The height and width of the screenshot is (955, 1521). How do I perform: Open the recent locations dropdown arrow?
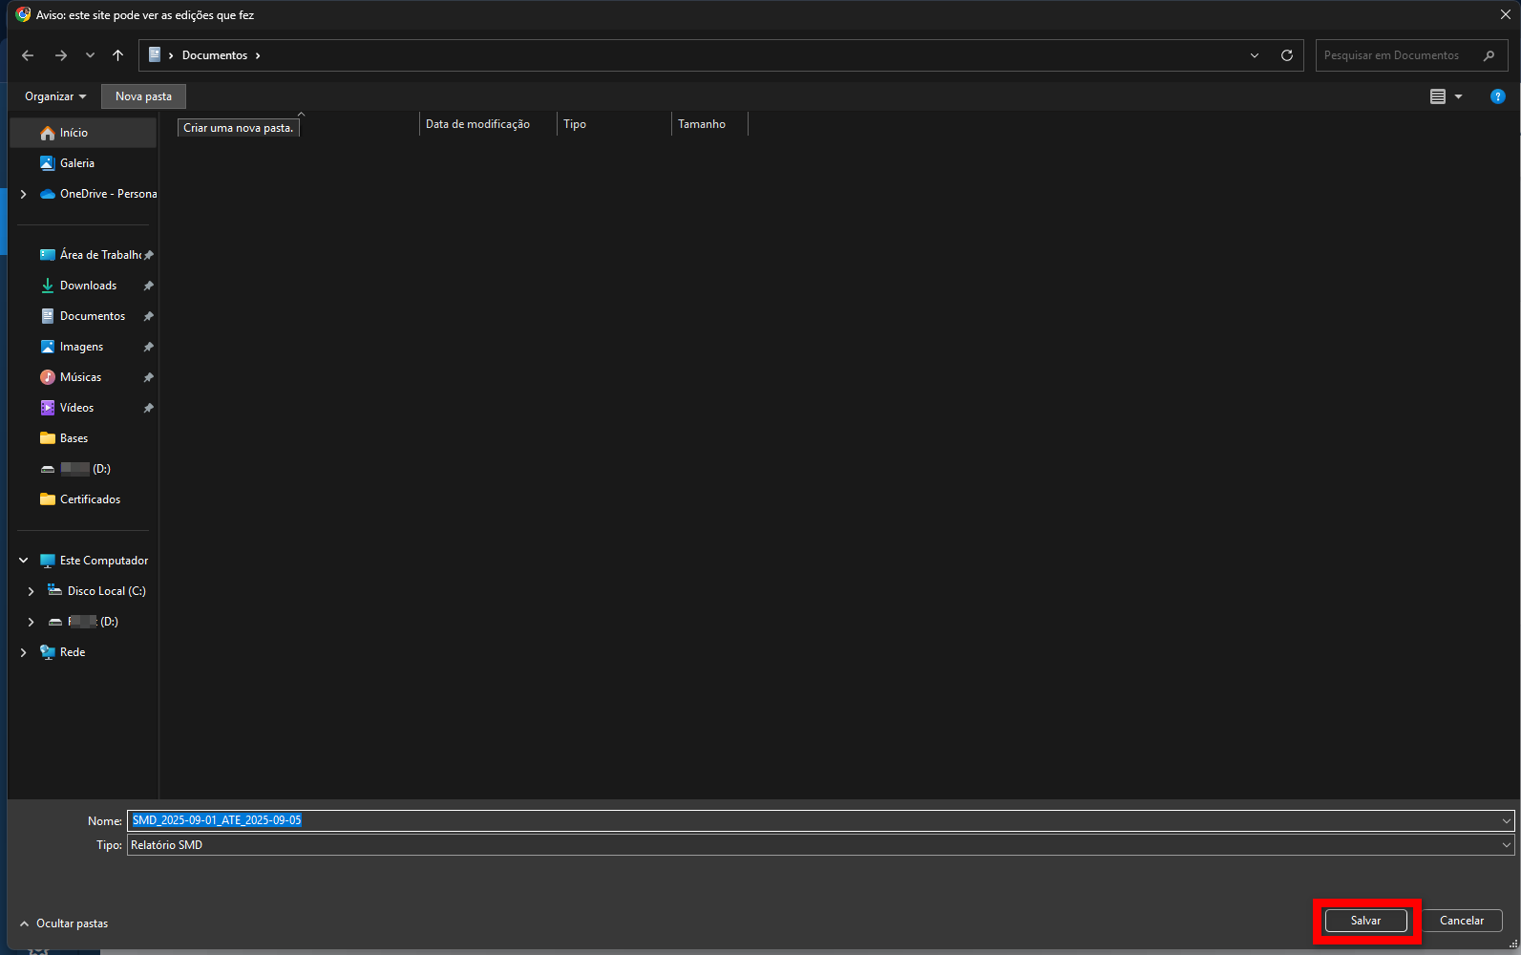coord(90,55)
